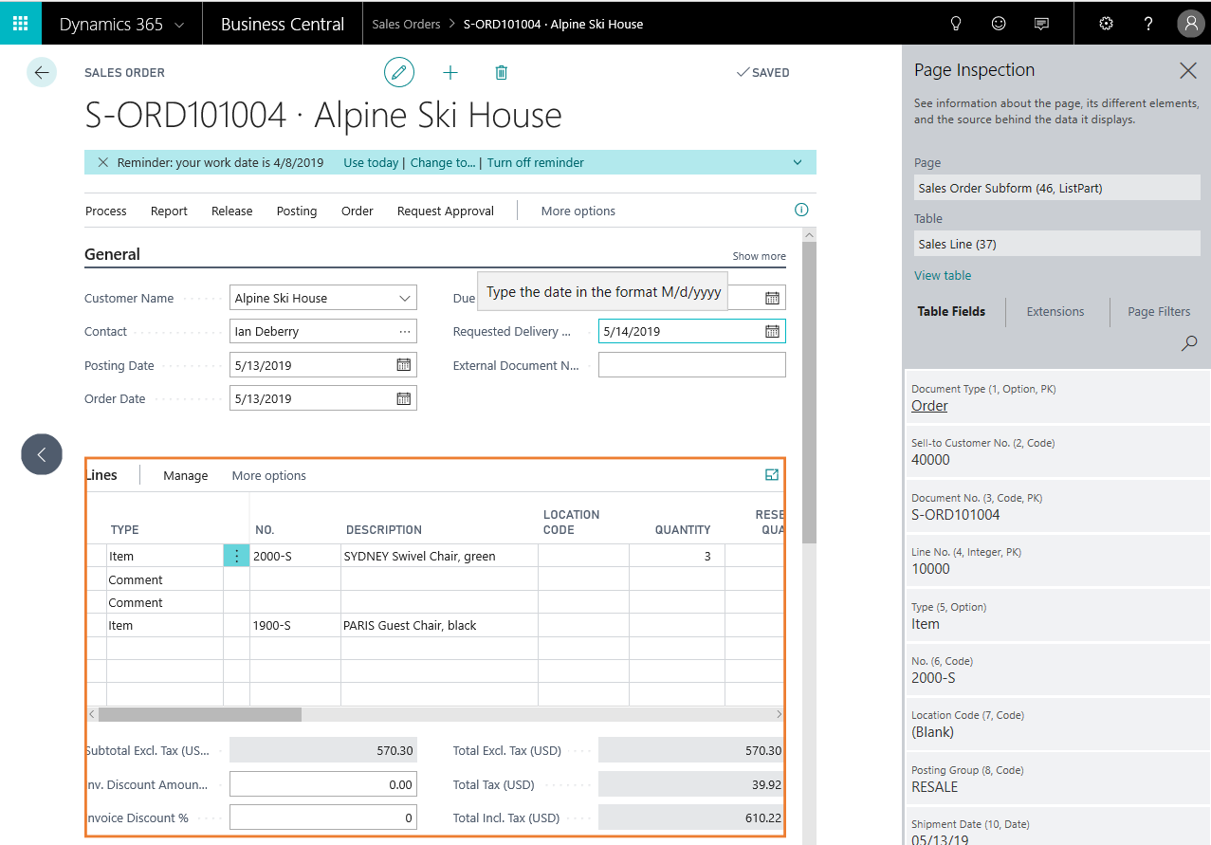
Task: Show more fields in General section
Action: (x=759, y=256)
